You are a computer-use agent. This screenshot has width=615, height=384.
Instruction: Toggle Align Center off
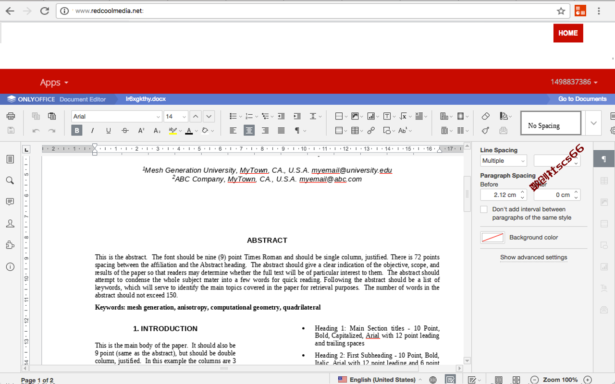tap(249, 131)
